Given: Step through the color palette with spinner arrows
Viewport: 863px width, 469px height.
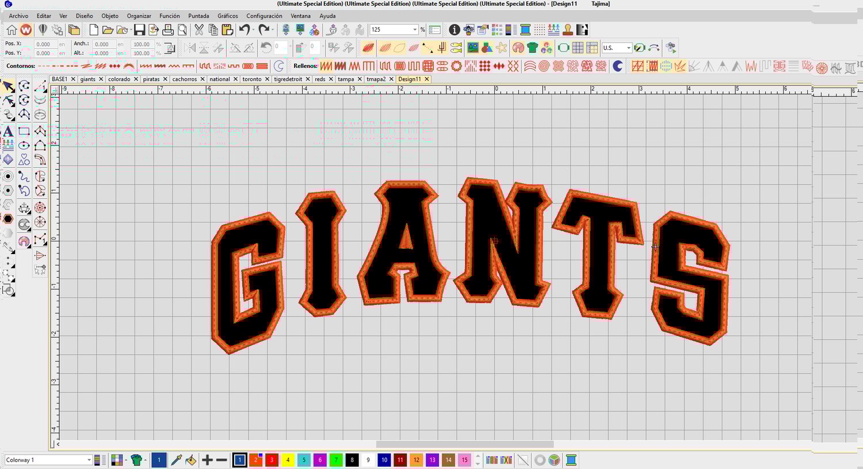Looking at the screenshot, I should tap(477, 460).
